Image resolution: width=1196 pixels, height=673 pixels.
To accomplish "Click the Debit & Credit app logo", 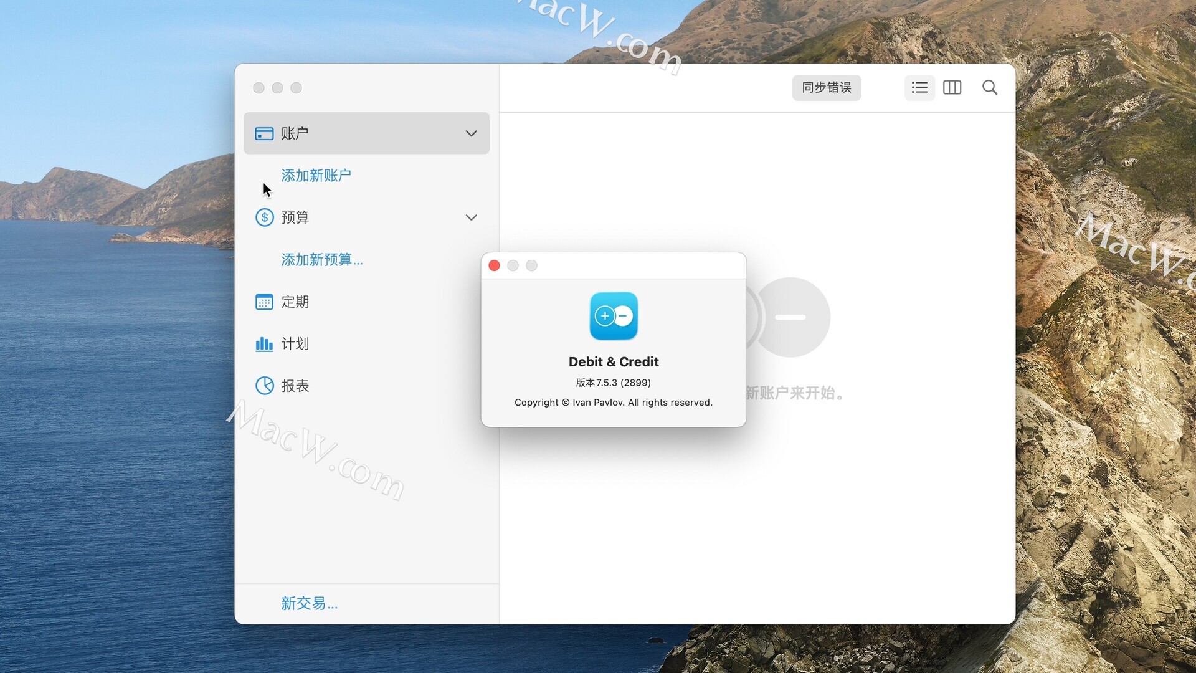I will pyautogui.click(x=614, y=316).
